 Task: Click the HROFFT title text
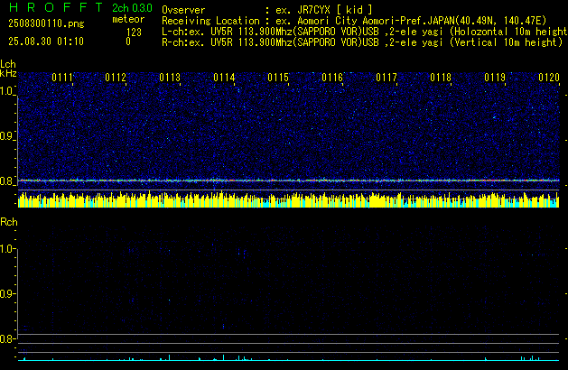tap(56, 7)
